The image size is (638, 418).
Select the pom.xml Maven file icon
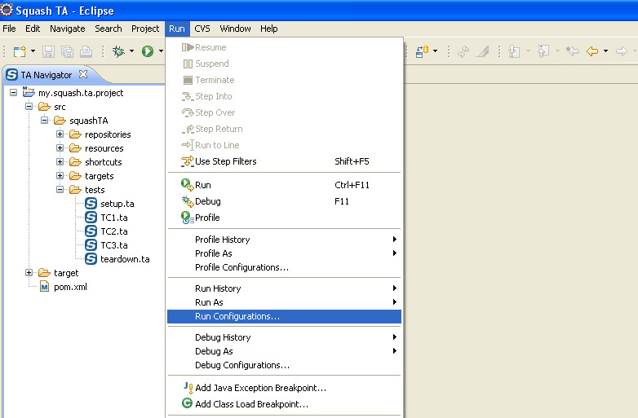pyautogui.click(x=44, y=287)
